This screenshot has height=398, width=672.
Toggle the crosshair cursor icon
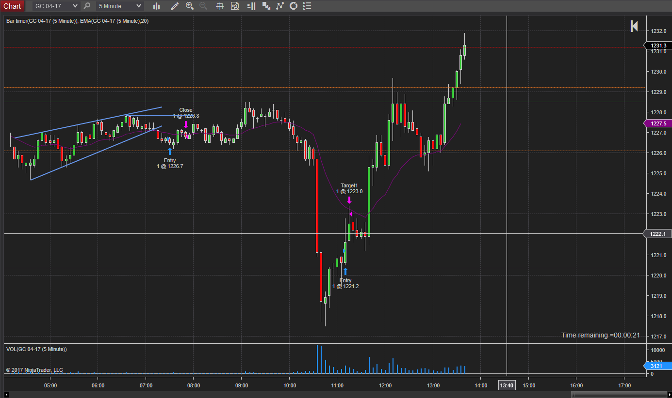pos(219,6)
